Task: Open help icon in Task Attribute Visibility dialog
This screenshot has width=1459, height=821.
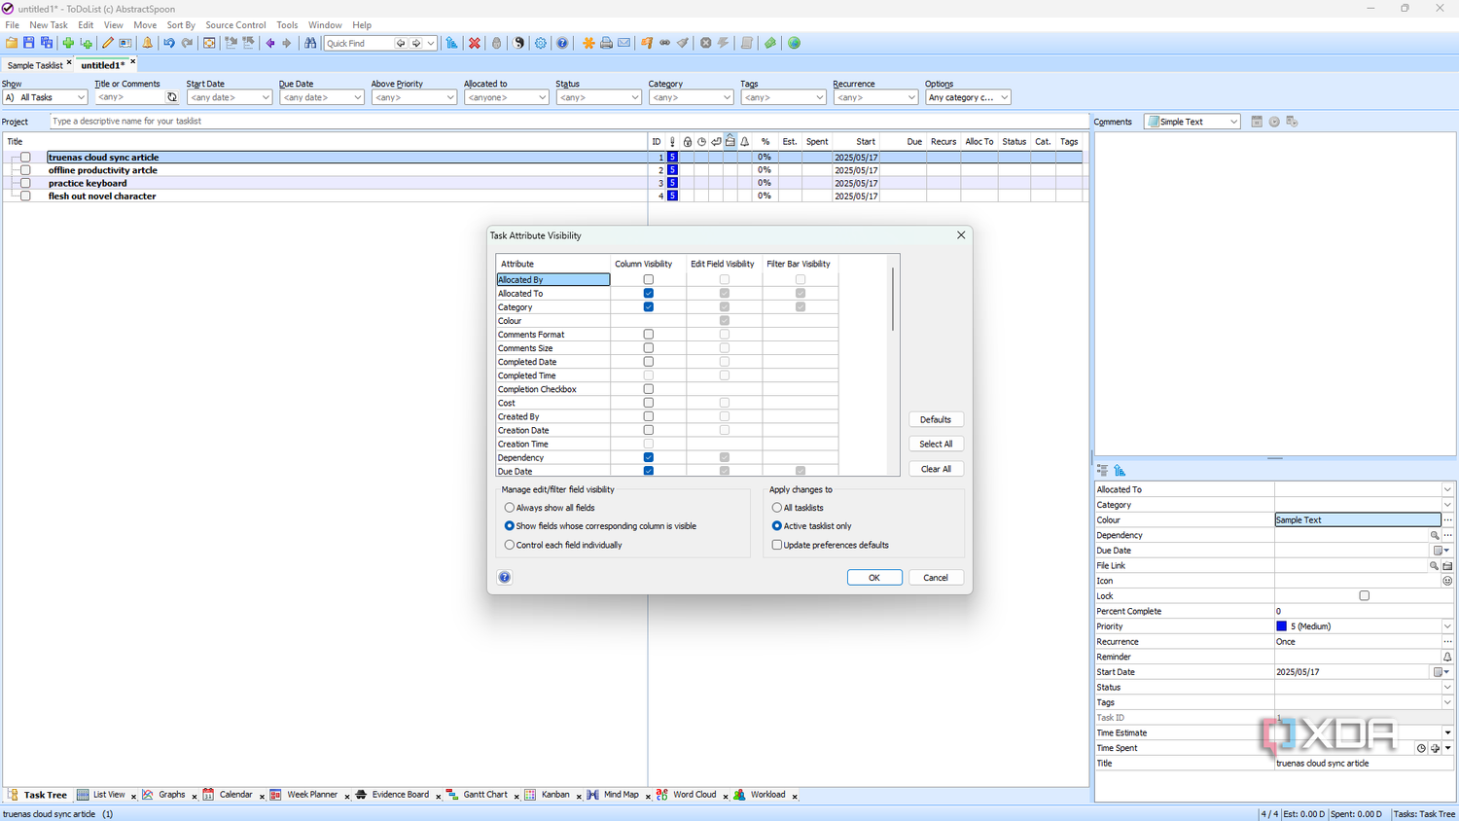Action: (505, 577)
